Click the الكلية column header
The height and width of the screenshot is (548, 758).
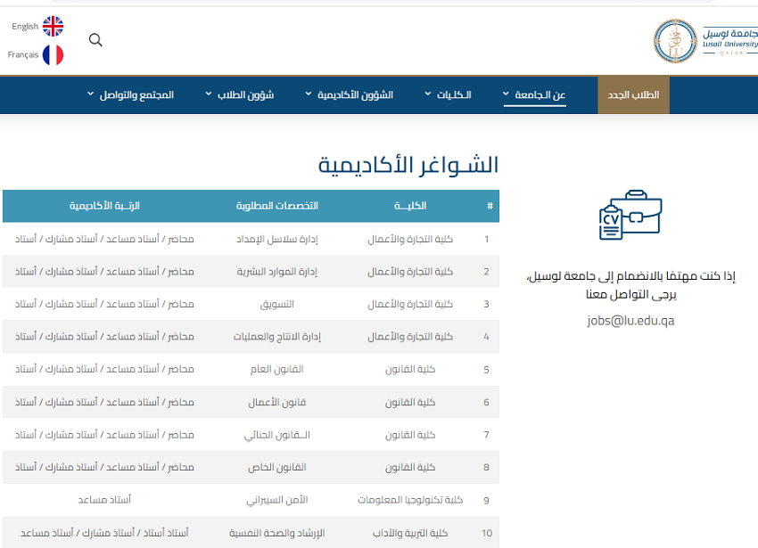(x=410, y=207)
